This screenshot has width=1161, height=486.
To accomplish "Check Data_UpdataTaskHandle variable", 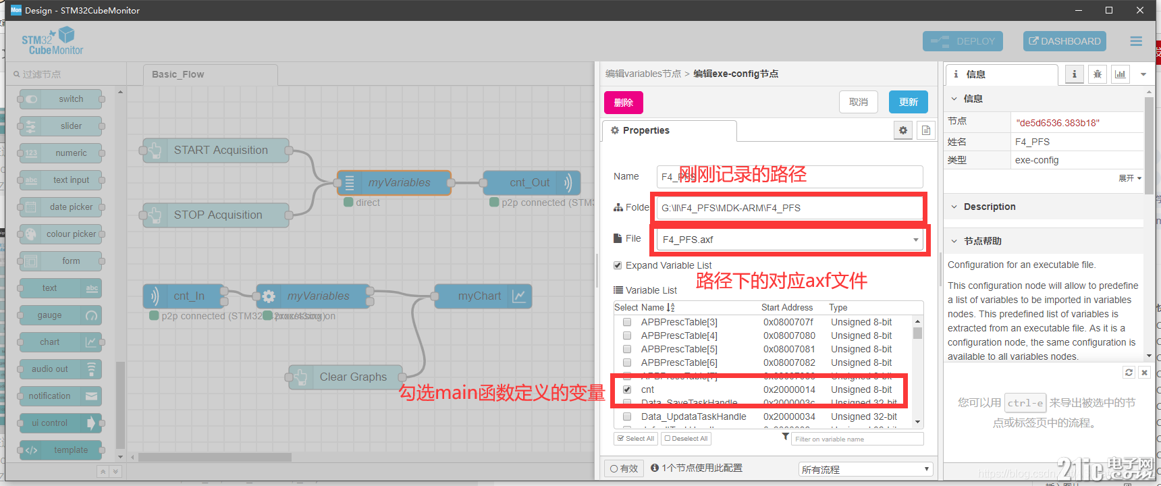I will coord(627,417).
